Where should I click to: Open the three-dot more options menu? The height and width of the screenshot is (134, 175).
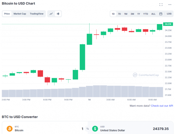pos(170,5)
